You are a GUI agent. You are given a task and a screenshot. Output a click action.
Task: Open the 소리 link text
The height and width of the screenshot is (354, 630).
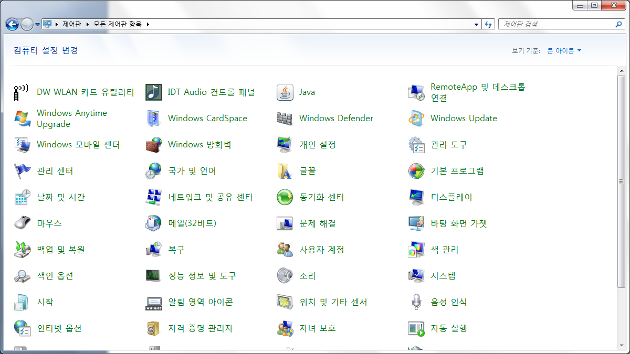(307, 276)
